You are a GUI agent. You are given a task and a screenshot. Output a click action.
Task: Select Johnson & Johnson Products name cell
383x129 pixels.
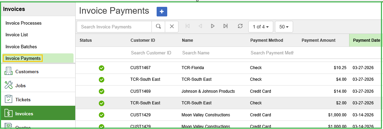(208, 91)
